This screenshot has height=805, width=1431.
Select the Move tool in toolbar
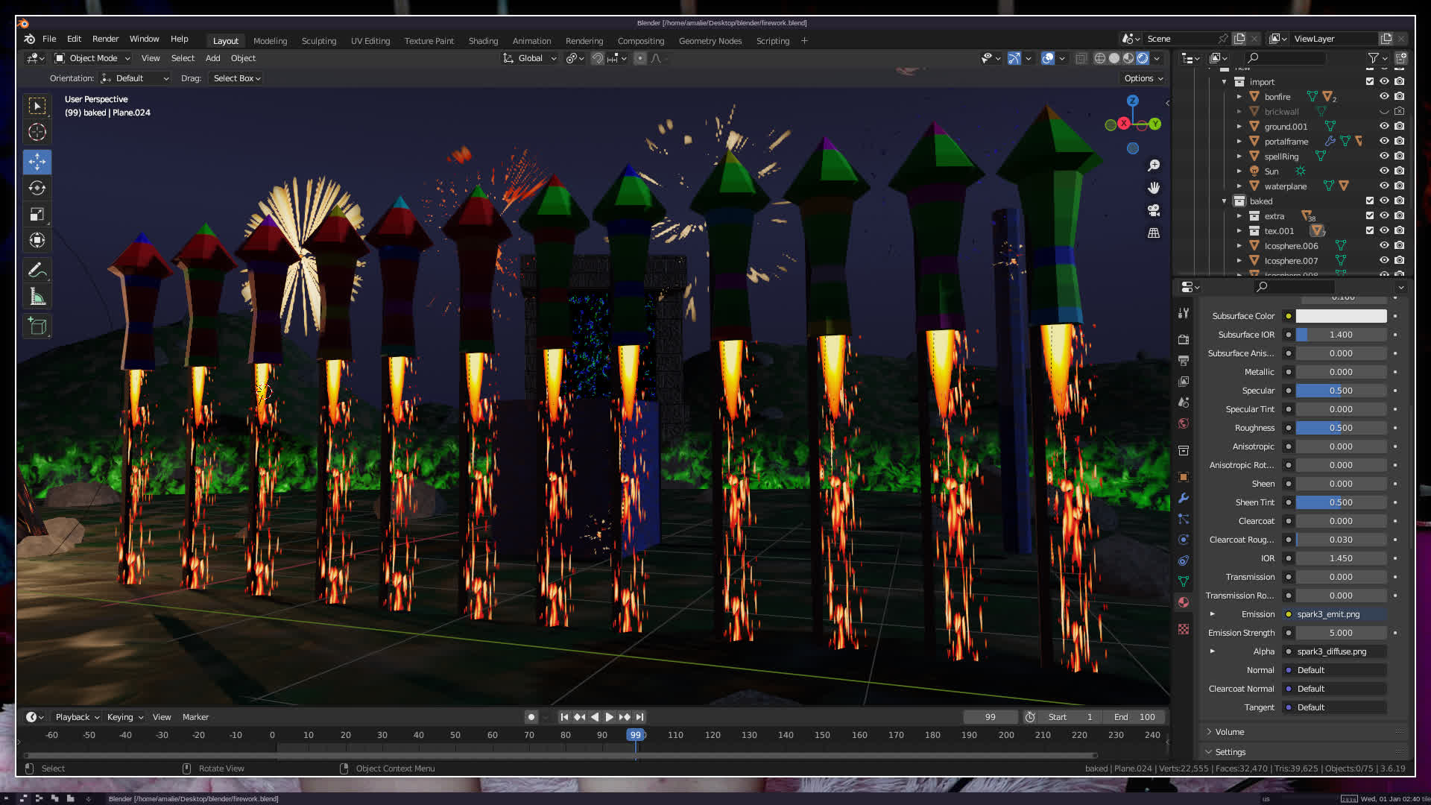37,162
